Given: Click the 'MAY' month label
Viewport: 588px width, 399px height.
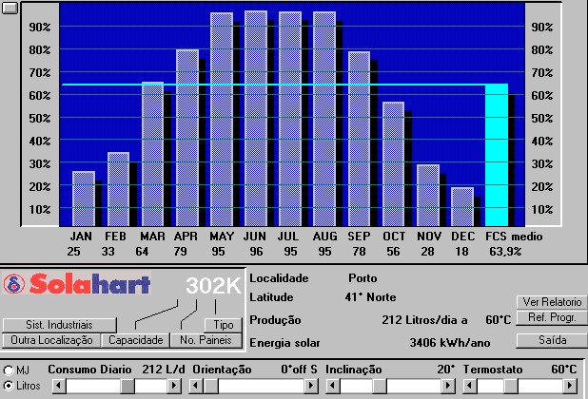Looking at the screenshot, I should pos(222,237).
